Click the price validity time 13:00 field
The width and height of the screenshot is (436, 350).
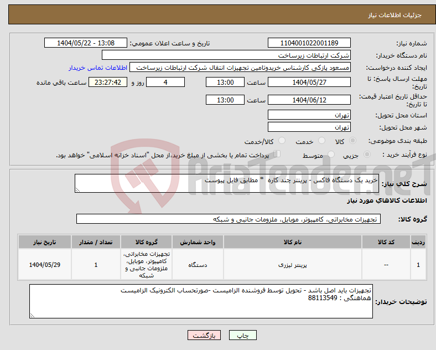tap(225, 100)
